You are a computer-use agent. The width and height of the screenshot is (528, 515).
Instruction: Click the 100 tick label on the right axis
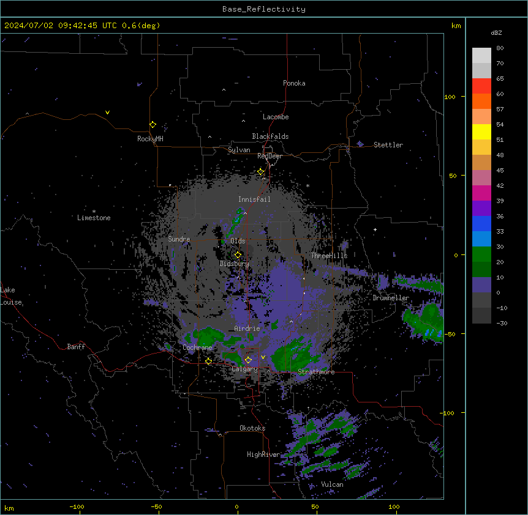pyautogui.click(x=450, y=97)
